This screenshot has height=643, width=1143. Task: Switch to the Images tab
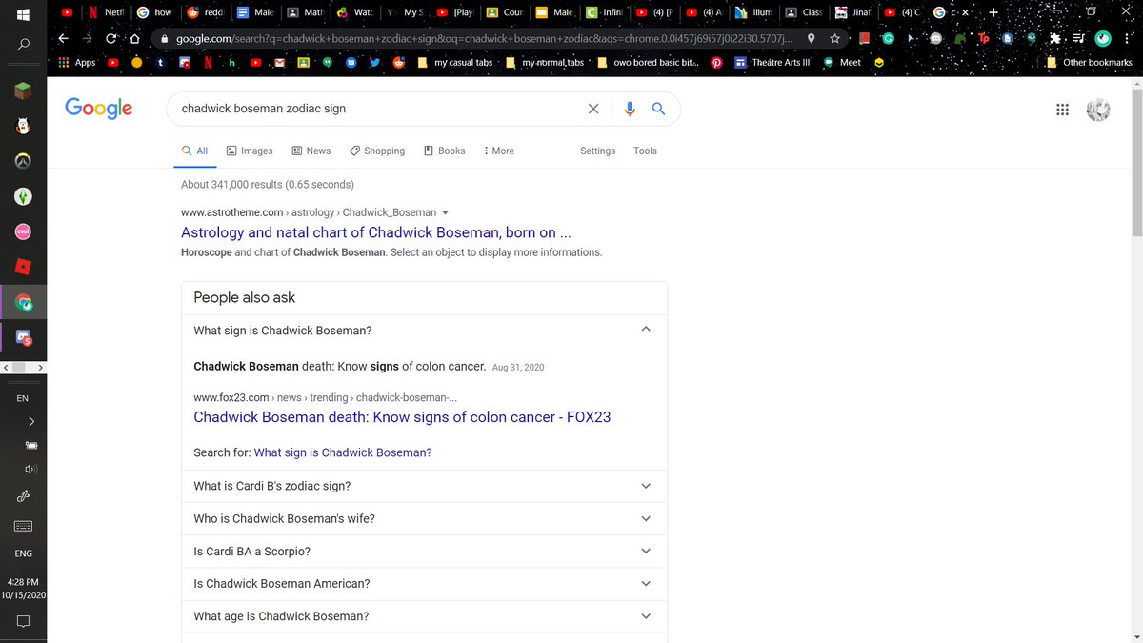250,151
